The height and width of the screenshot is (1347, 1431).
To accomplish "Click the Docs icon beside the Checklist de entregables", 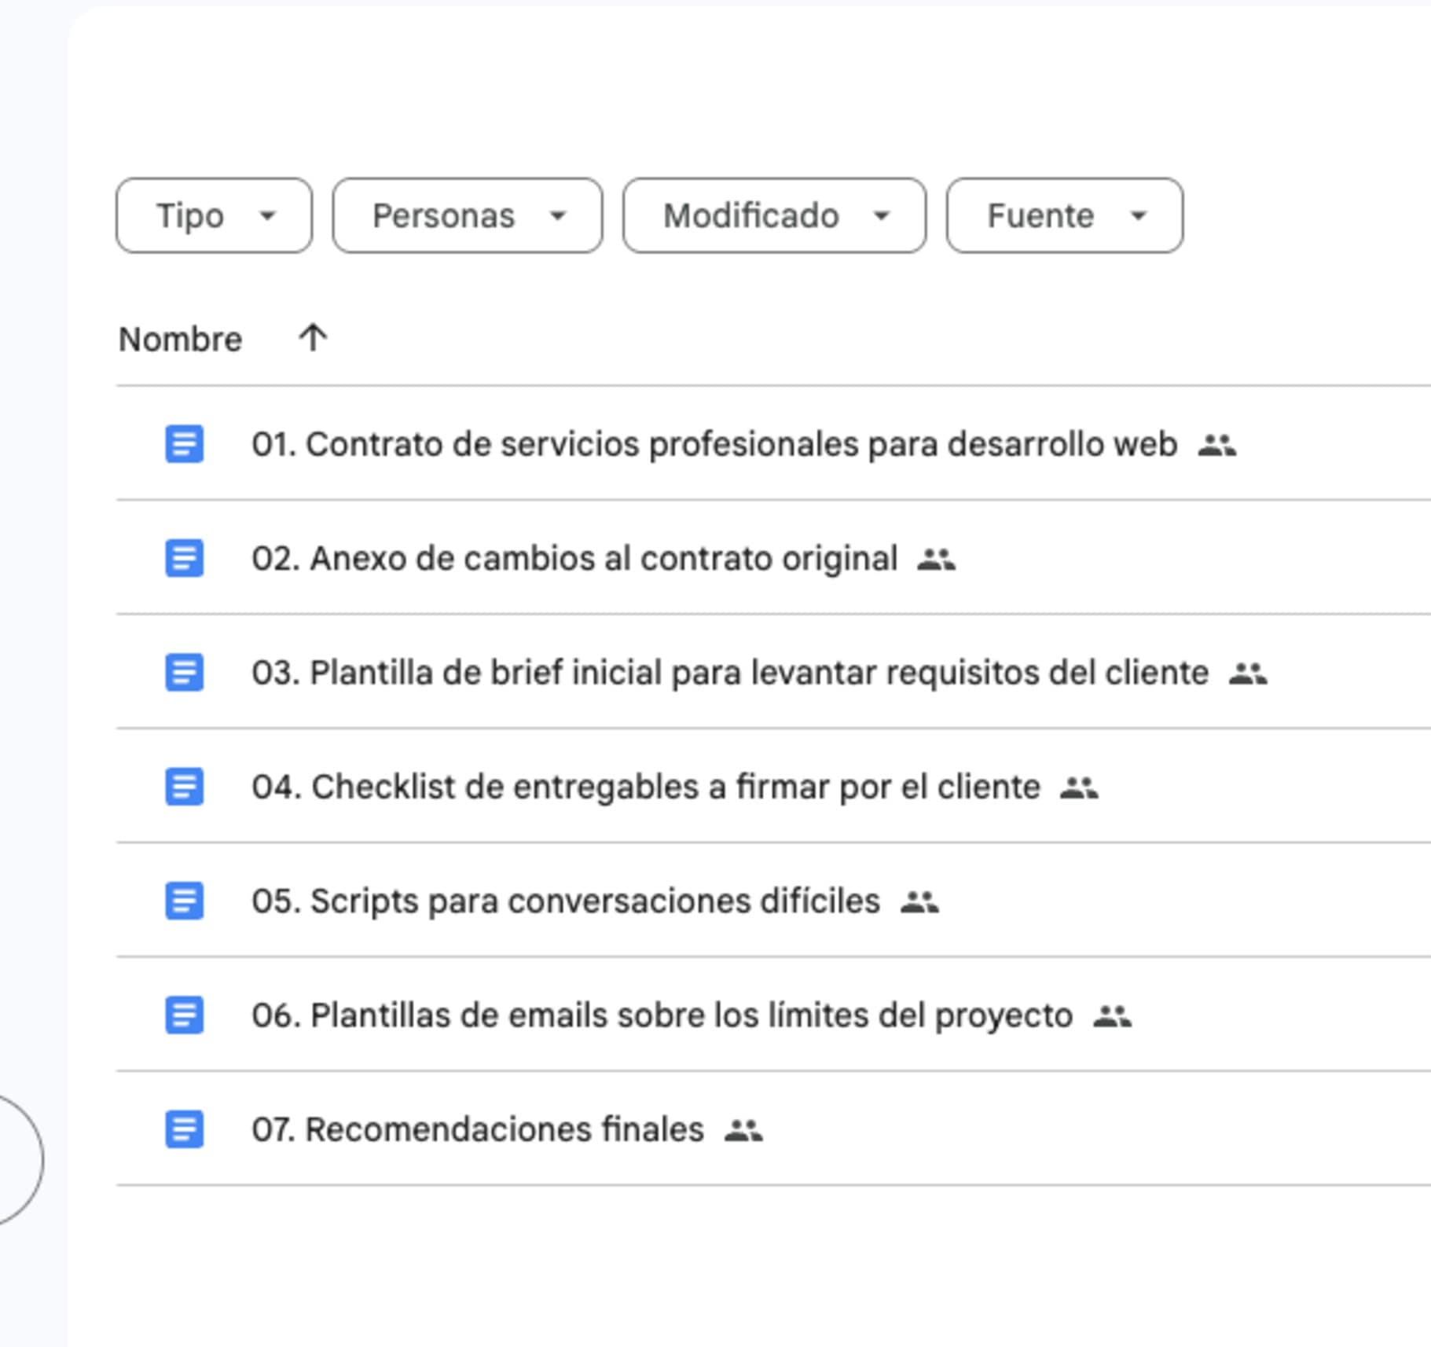I will (x=184, y=787).
